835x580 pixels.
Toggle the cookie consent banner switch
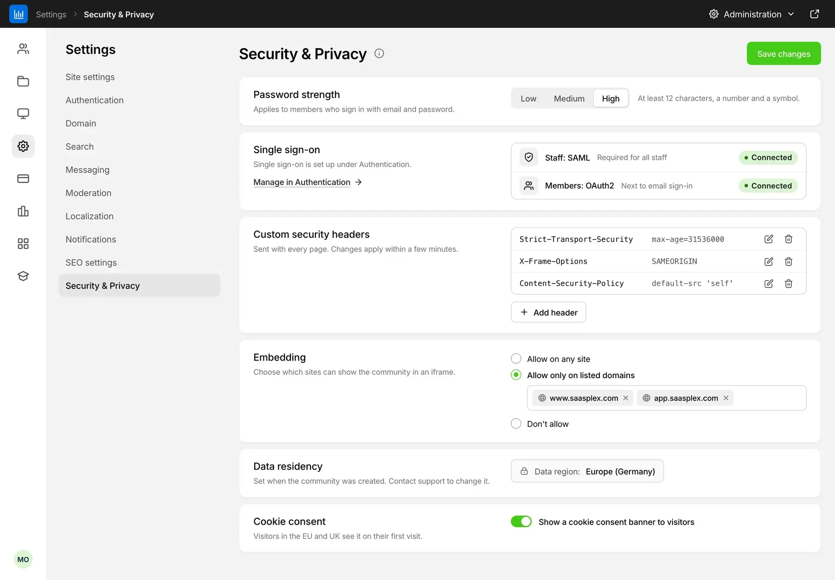pos(521,522)
